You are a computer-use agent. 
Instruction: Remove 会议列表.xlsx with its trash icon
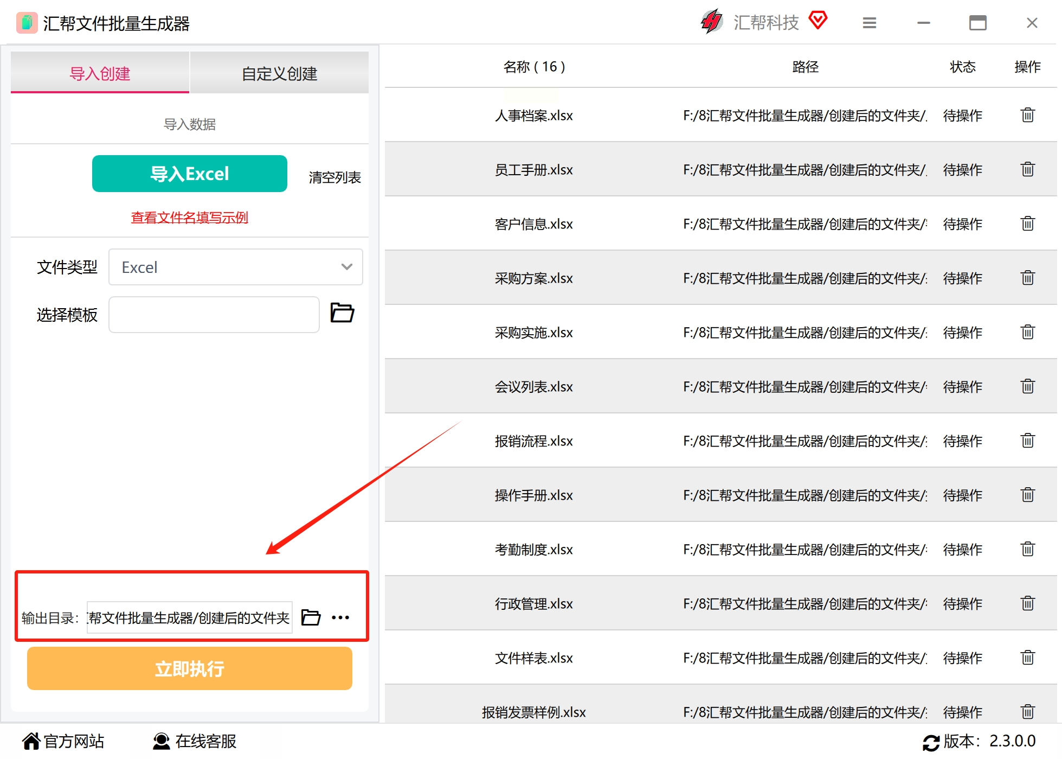click(x=1027, y=386)
